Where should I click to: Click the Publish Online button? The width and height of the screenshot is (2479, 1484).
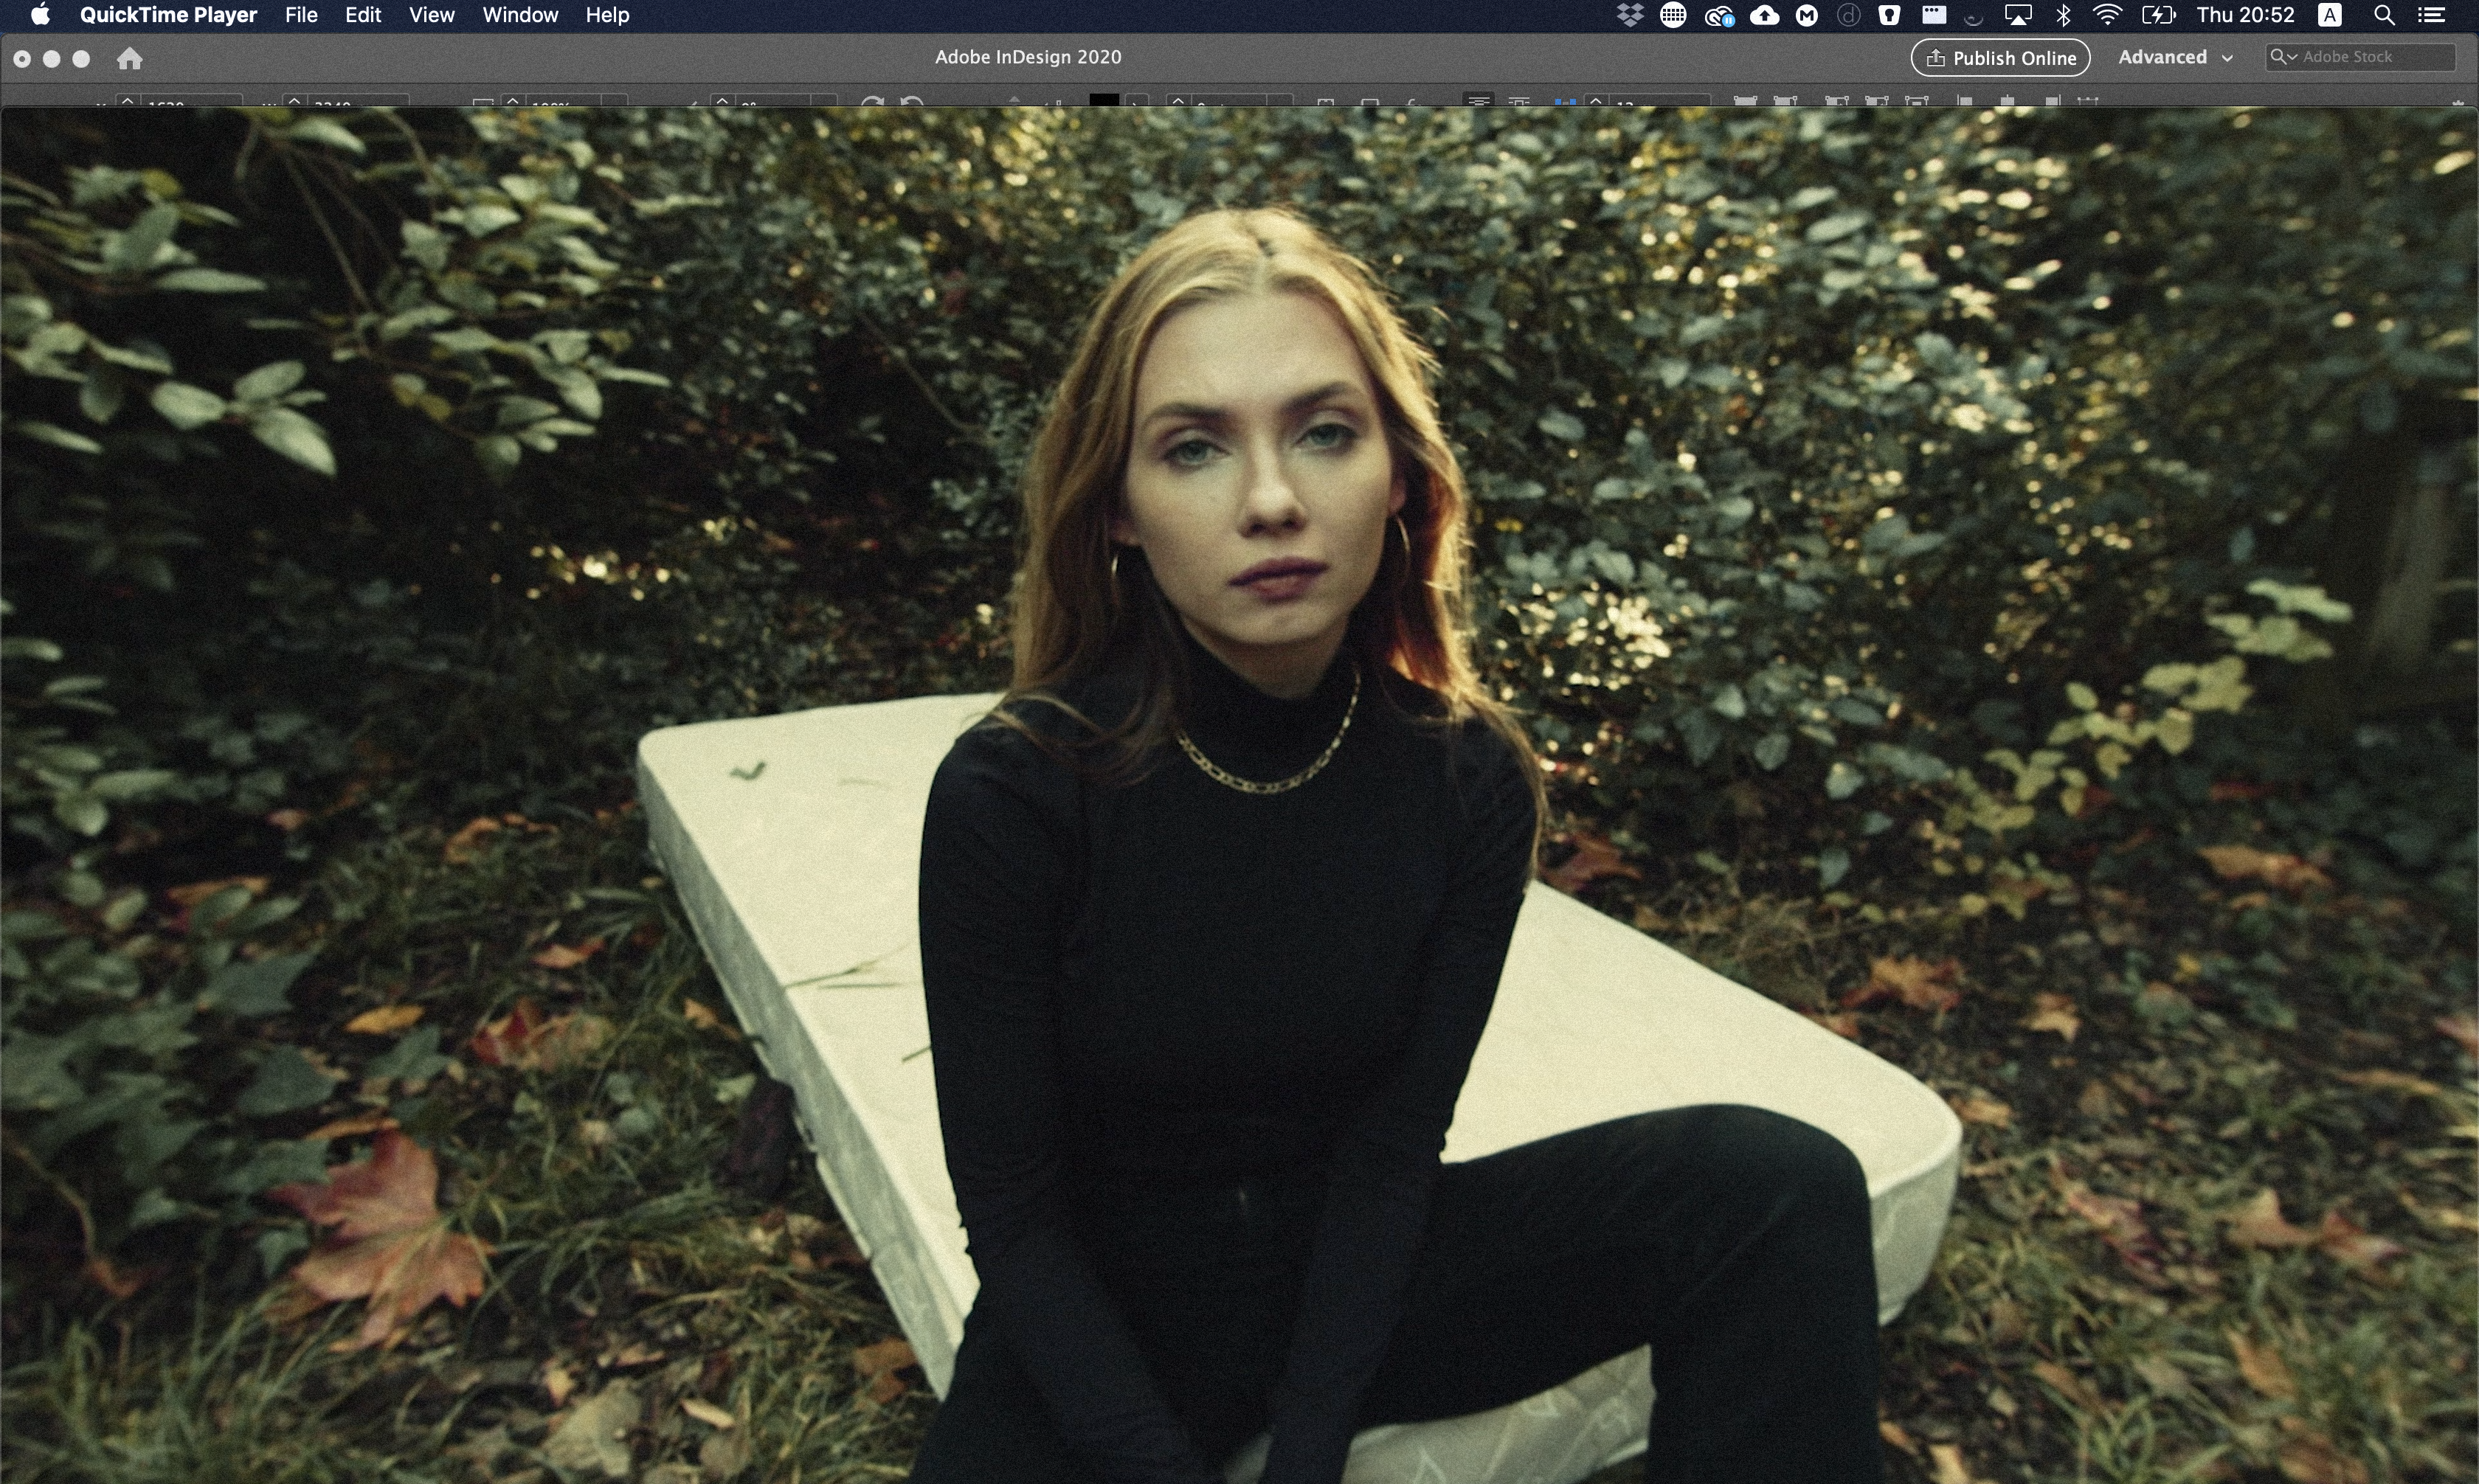coord(2000,58)
